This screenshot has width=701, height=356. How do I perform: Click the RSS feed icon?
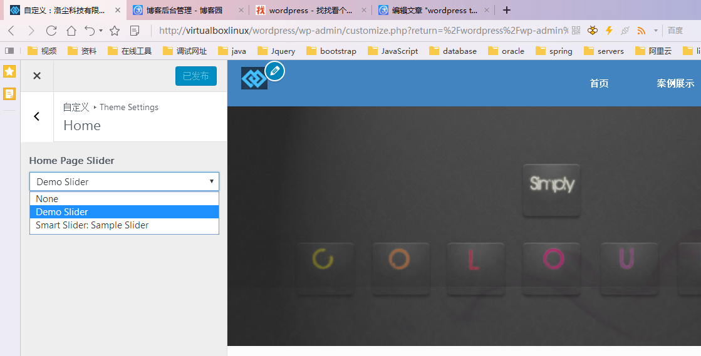tap(641, 31)
